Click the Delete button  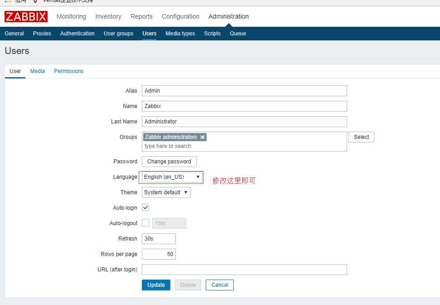[x=188, y=285]
